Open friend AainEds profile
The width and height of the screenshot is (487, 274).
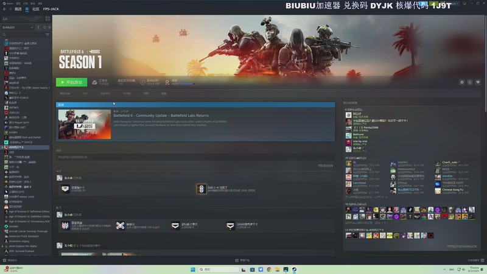(x=447, y=176)
